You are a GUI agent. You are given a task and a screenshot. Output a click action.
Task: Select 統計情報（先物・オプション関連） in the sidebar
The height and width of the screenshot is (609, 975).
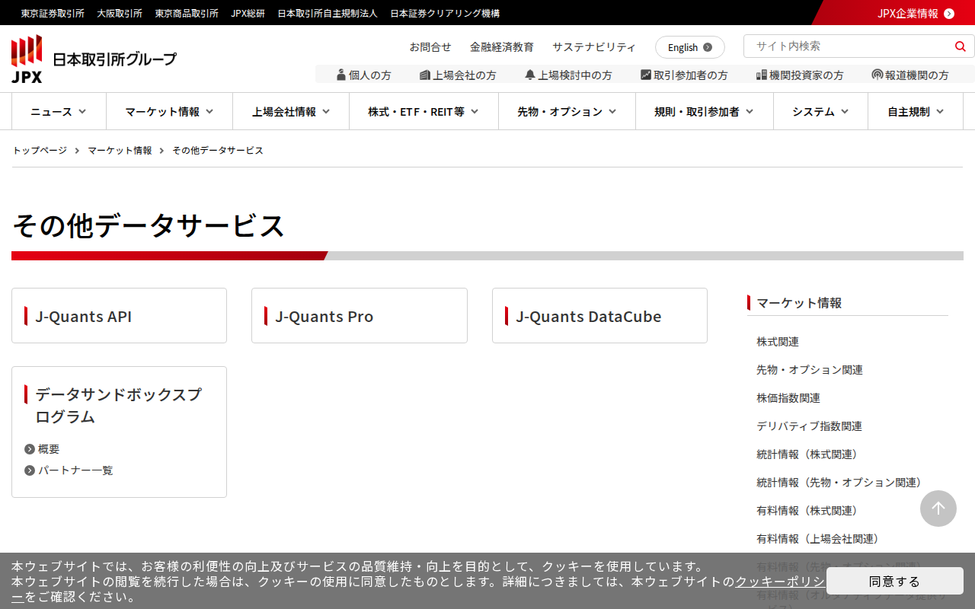(842, 483)
